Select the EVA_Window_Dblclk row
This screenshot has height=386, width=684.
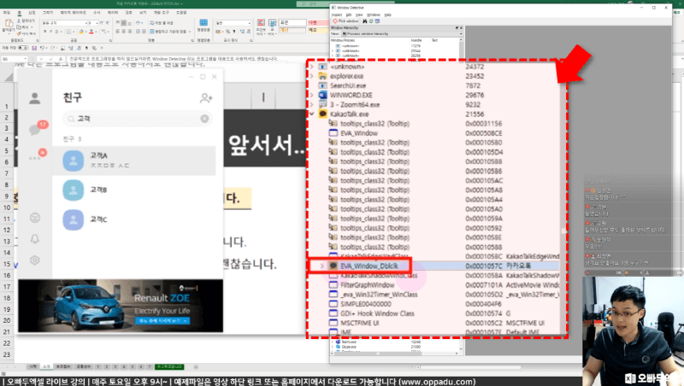(x=434, y=266)
